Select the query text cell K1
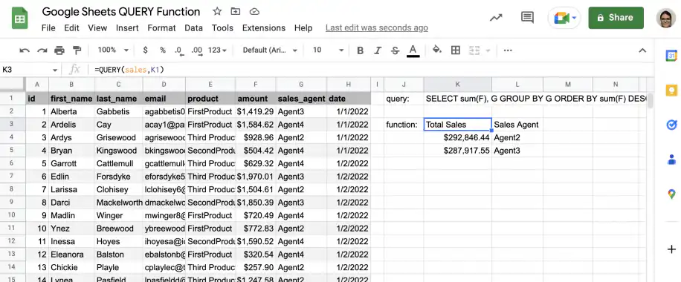The image size is (681, 282). [x=458, y=99]
